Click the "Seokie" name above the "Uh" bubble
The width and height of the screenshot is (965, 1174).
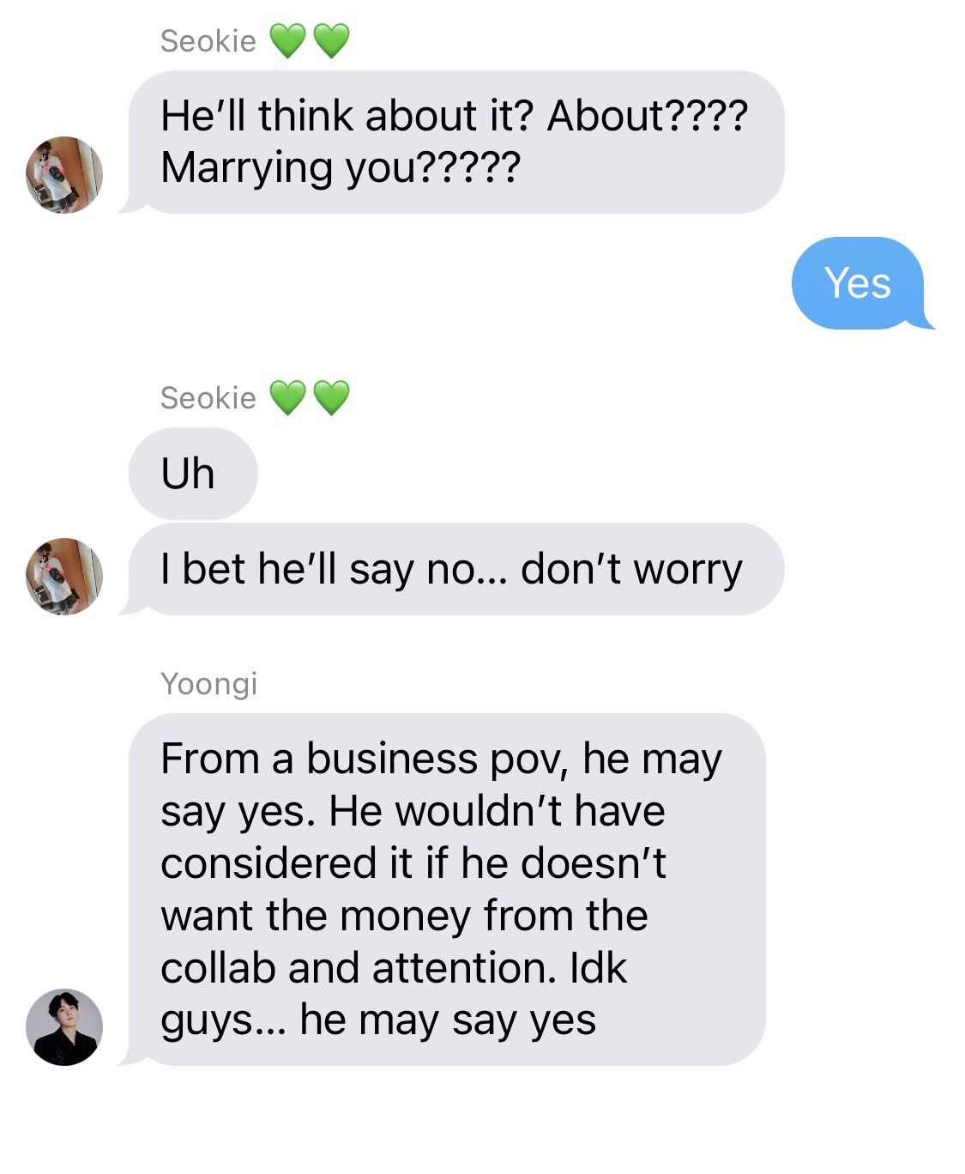tap(208, 397)
